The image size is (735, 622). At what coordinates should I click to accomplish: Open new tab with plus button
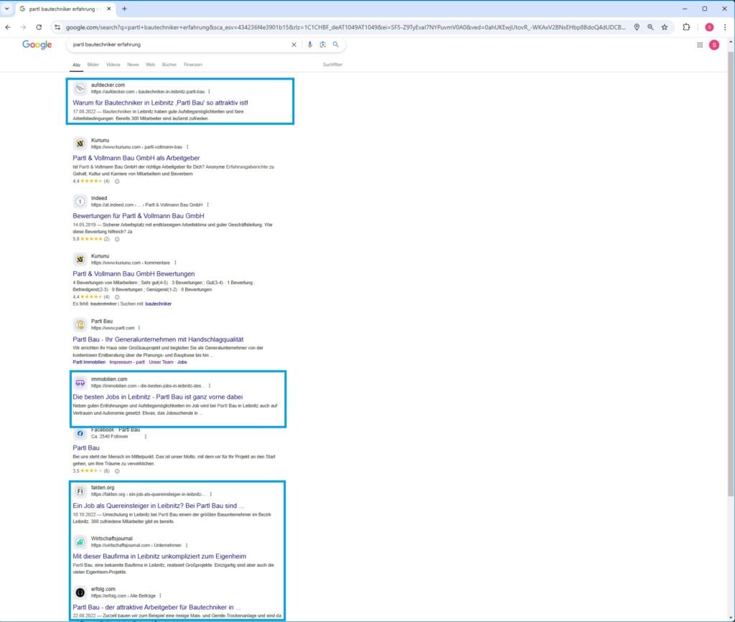point(124,9)
